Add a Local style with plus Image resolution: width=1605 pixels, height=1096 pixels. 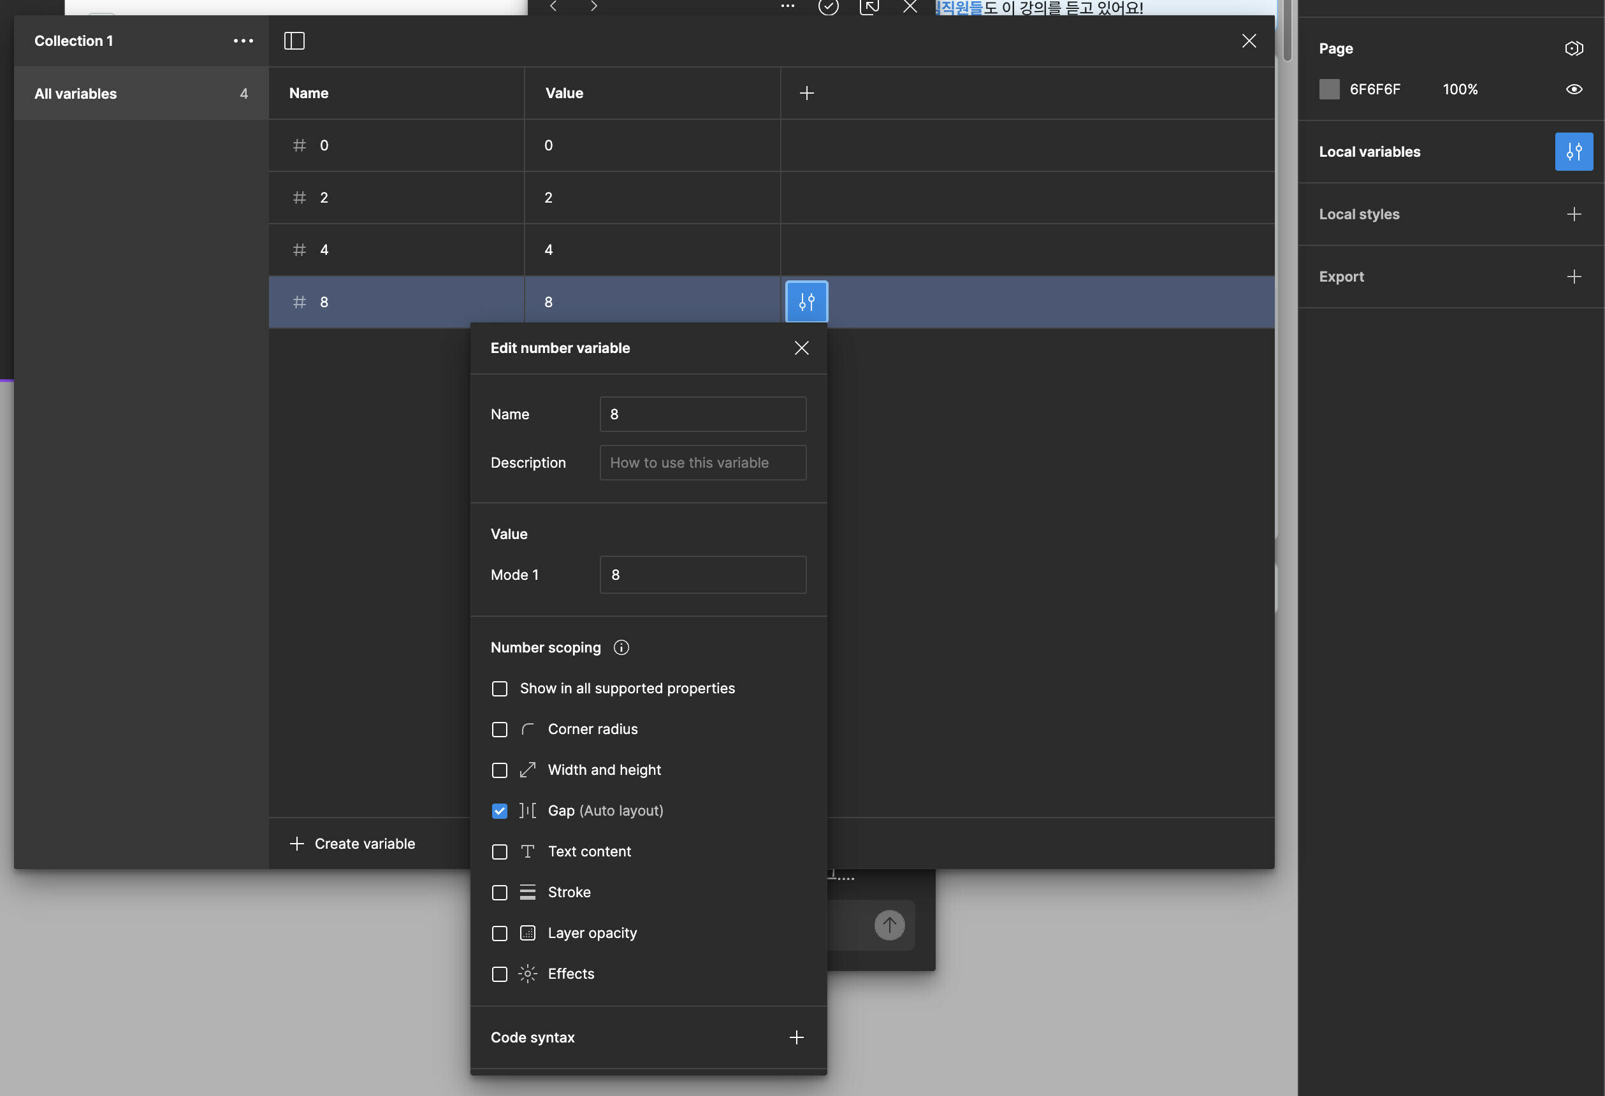tap(1574, 214)
